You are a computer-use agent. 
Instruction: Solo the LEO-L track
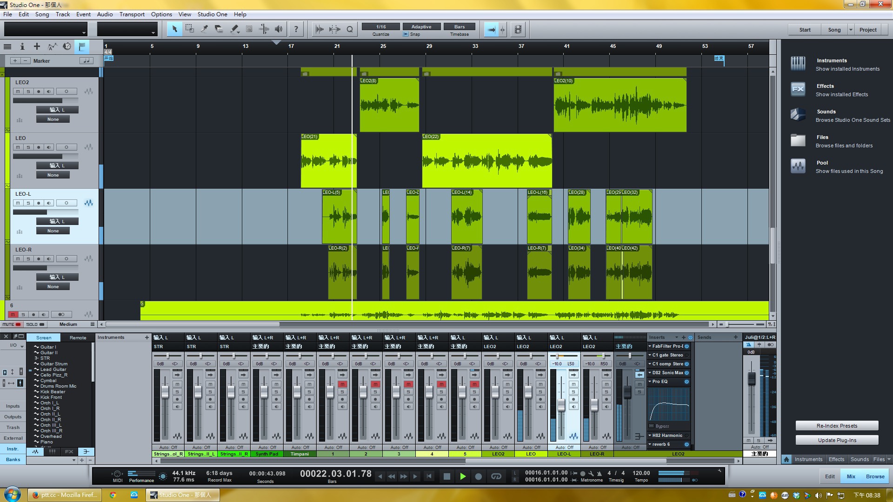(28, 203)
